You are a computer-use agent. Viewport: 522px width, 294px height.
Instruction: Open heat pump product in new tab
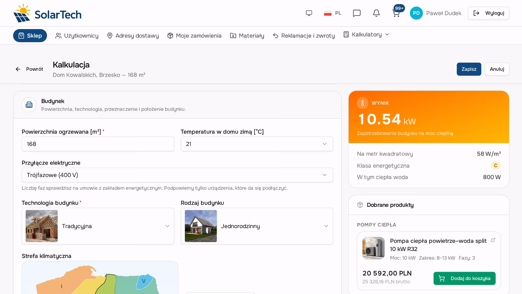493,240
